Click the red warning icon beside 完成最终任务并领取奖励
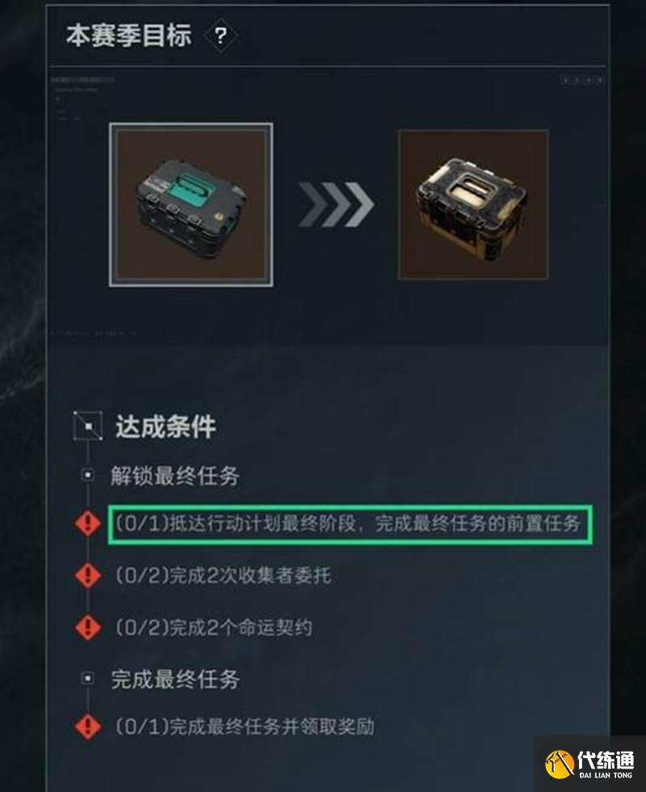646x792 pixels. click(x=88, y=727)
